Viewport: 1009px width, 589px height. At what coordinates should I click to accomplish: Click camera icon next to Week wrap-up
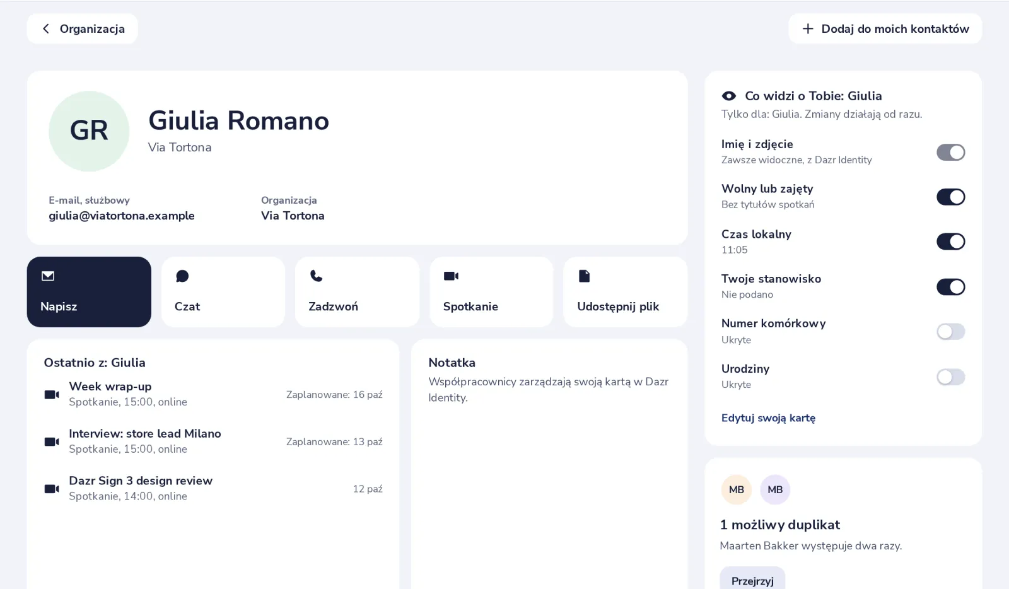[x=52, y=394]
